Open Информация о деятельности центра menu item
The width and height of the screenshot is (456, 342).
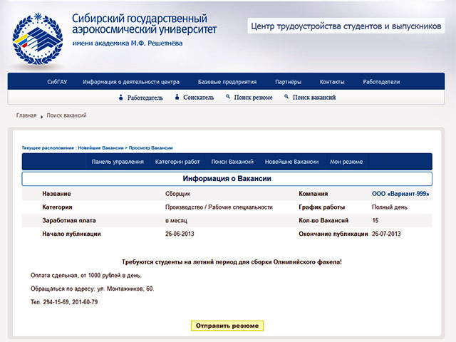[x=131, y=82]
